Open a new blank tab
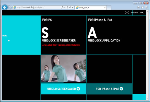The height and width of the screenshot is (102, 150). click(x=109, y=7)
